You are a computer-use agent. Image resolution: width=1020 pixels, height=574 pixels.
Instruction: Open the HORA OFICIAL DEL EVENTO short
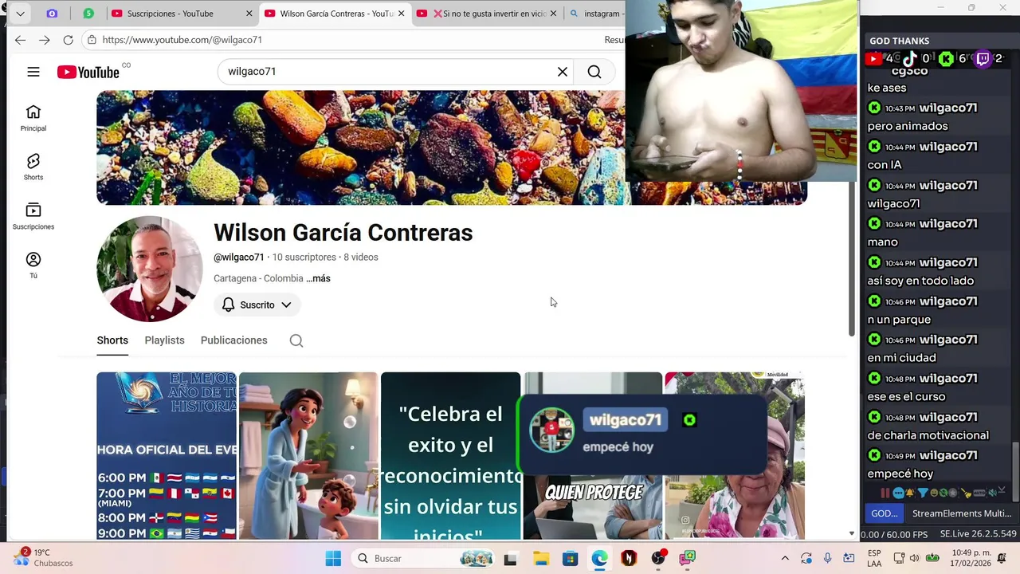pos(167,456)
